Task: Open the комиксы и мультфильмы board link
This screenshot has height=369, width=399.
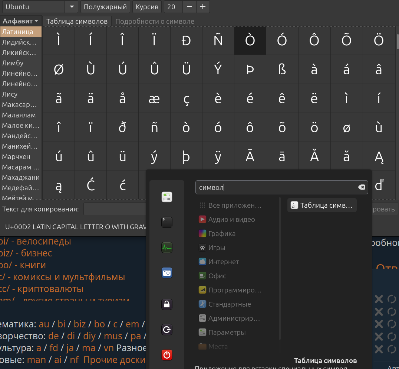Action: tap(62, 277)
